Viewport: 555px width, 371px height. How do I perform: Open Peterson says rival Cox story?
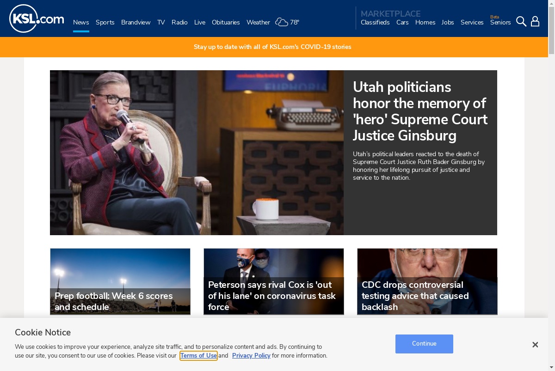pyautogui.click(x=274, y=281)
